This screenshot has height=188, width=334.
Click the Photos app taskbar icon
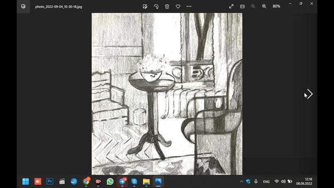(x=158, y=181)
